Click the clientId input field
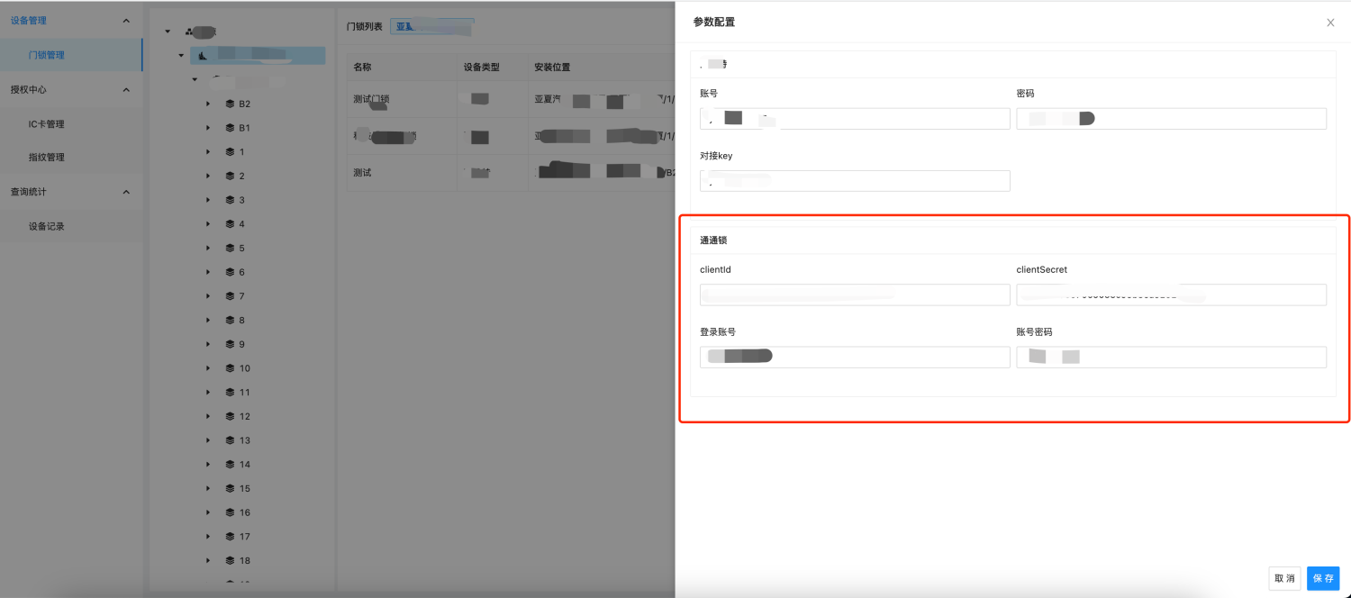Screen dimensions: 1351x598 (x=854, y=295)
